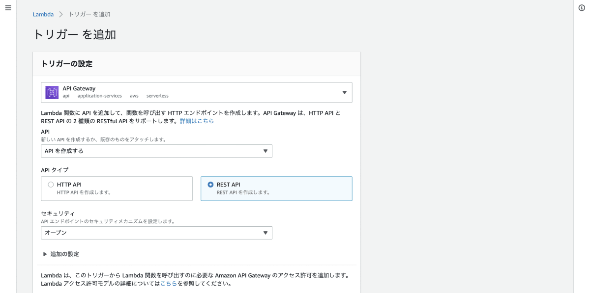Click the 'セキュリティ' label

pyautogui.click(x=58, y=213)
